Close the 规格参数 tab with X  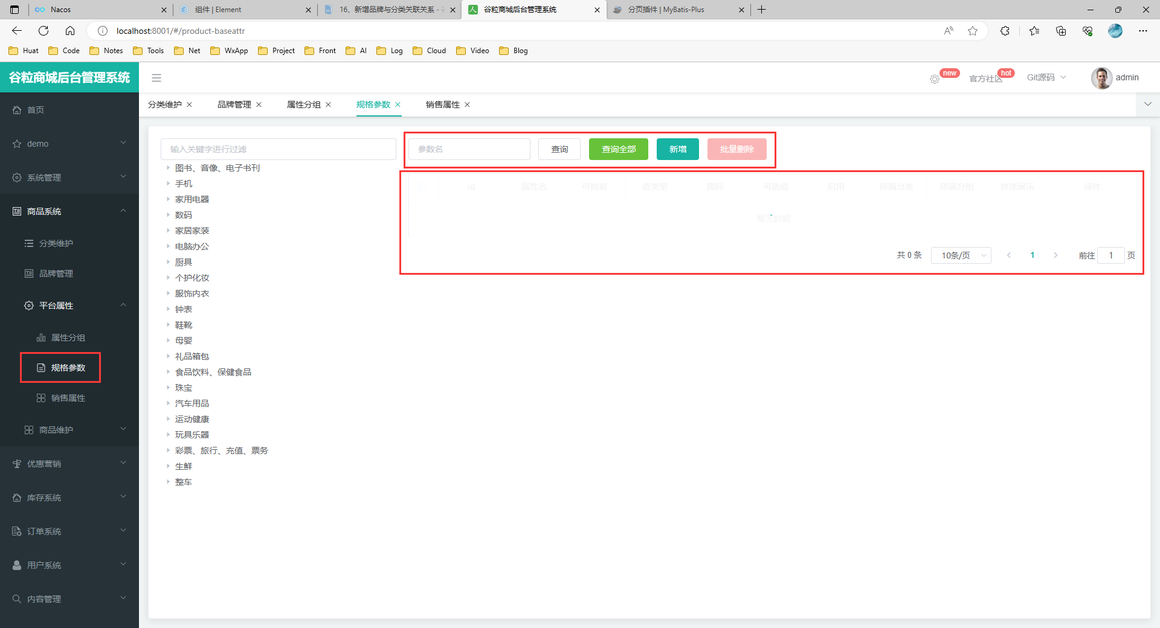coord(398,105)
